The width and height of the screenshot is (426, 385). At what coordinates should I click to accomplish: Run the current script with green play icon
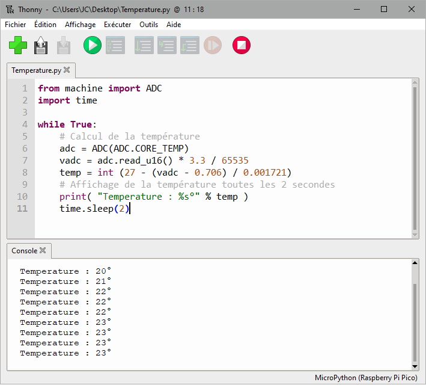(92, 45)
